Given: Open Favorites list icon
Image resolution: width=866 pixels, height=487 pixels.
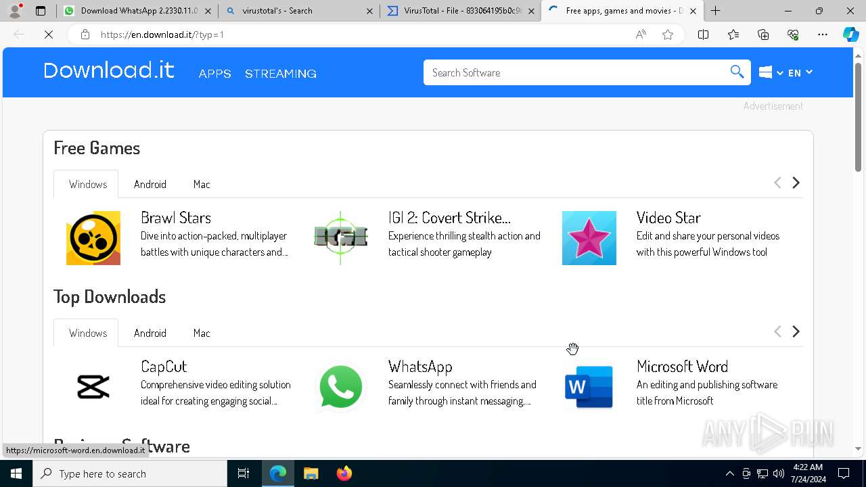Looking at the screenshot, I should point(733,34).
